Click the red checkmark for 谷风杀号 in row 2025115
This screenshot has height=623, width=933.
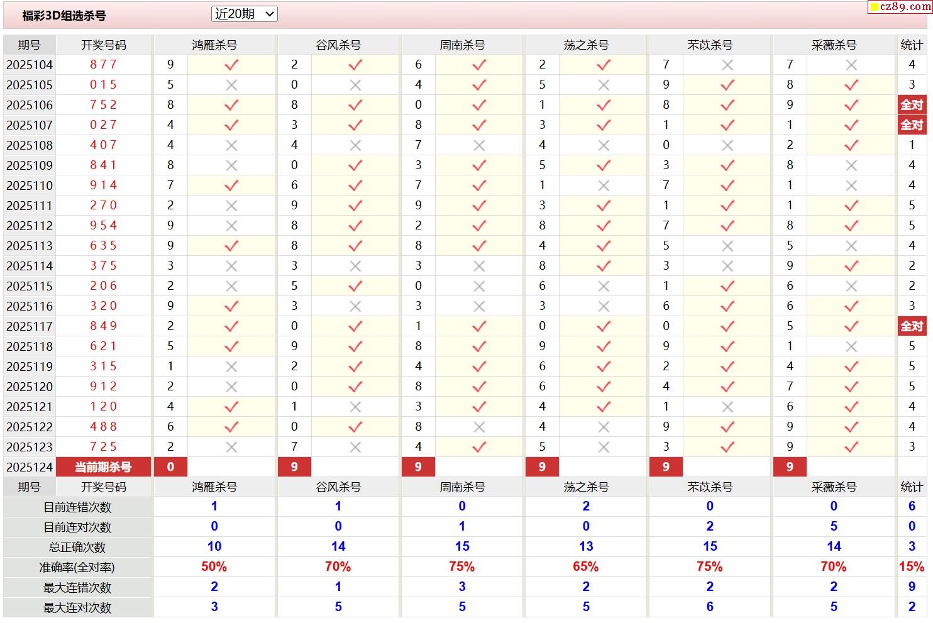coord(355,286)
